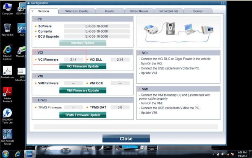Image resolution: width=252 pixels, height=158 pixels.
Task: Click the VCI Firmware 2.14 value
Action: (73, 60)
